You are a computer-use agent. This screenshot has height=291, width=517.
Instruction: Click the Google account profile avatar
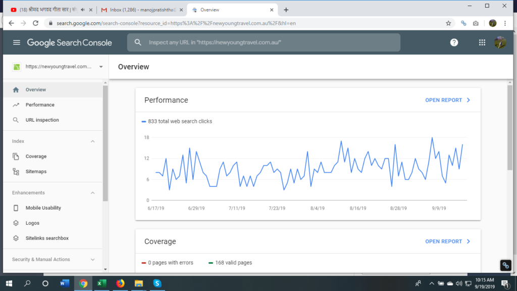click(x=500, y=42)
